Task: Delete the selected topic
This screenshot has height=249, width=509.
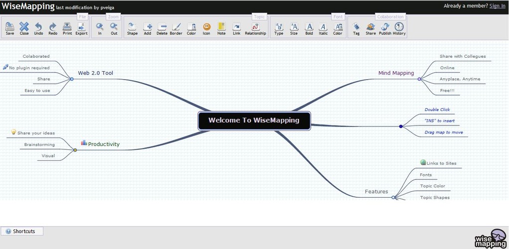Action: tap(162, 28)
